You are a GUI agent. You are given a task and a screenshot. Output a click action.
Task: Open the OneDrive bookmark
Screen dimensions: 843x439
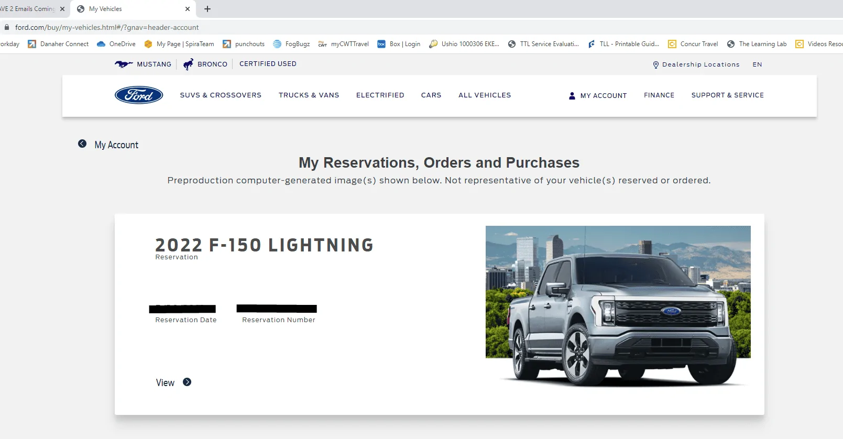coord(116,44)
